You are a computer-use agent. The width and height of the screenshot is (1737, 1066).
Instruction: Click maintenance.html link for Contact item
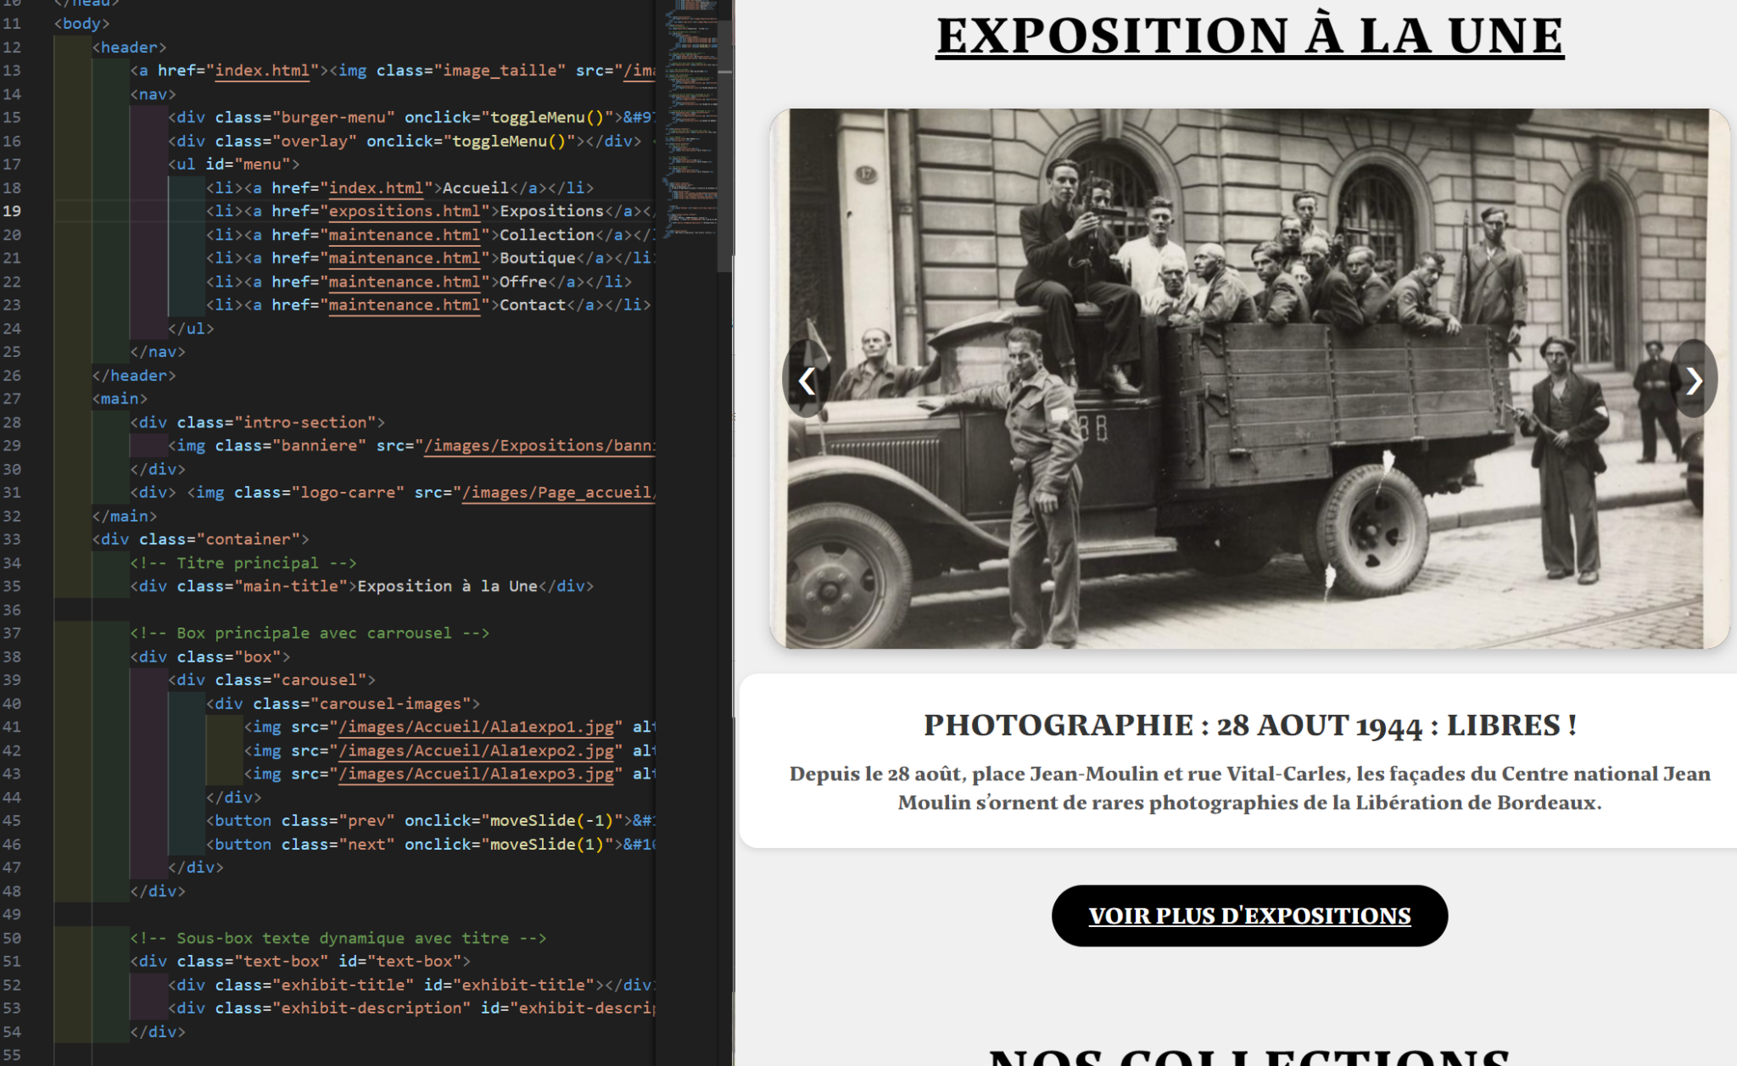pos(405,305)
